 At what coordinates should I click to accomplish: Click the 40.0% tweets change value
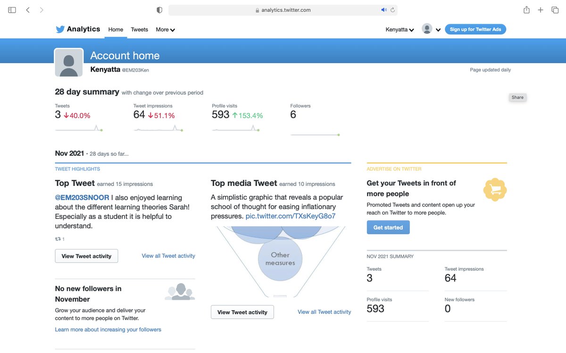tap(77, 115)
